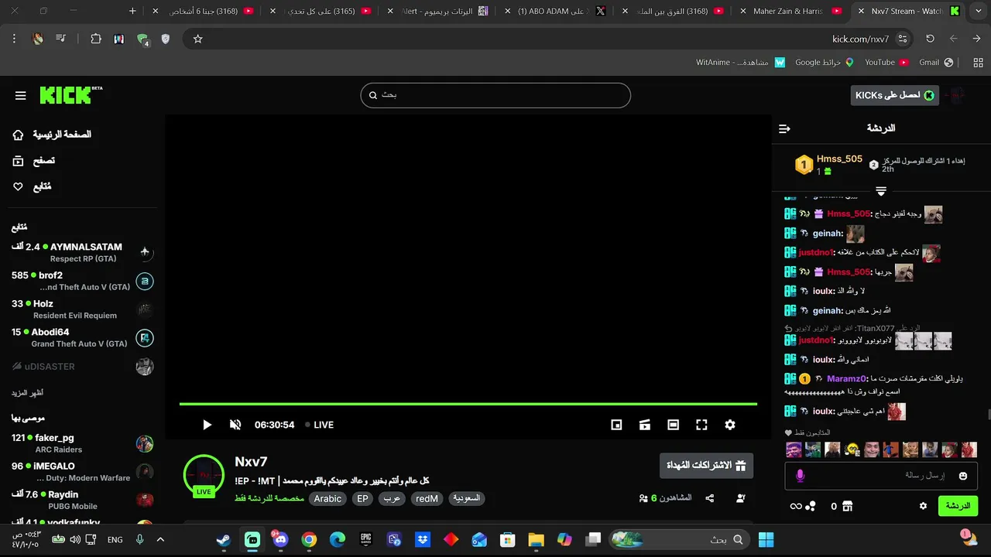This screenshot has height=557, width=991.
Task: Open the video player settings gear
Action: pos(730,425)
